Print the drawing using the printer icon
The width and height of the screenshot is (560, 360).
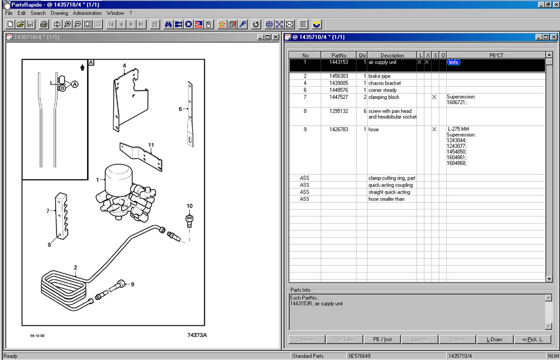pos(44,24)
